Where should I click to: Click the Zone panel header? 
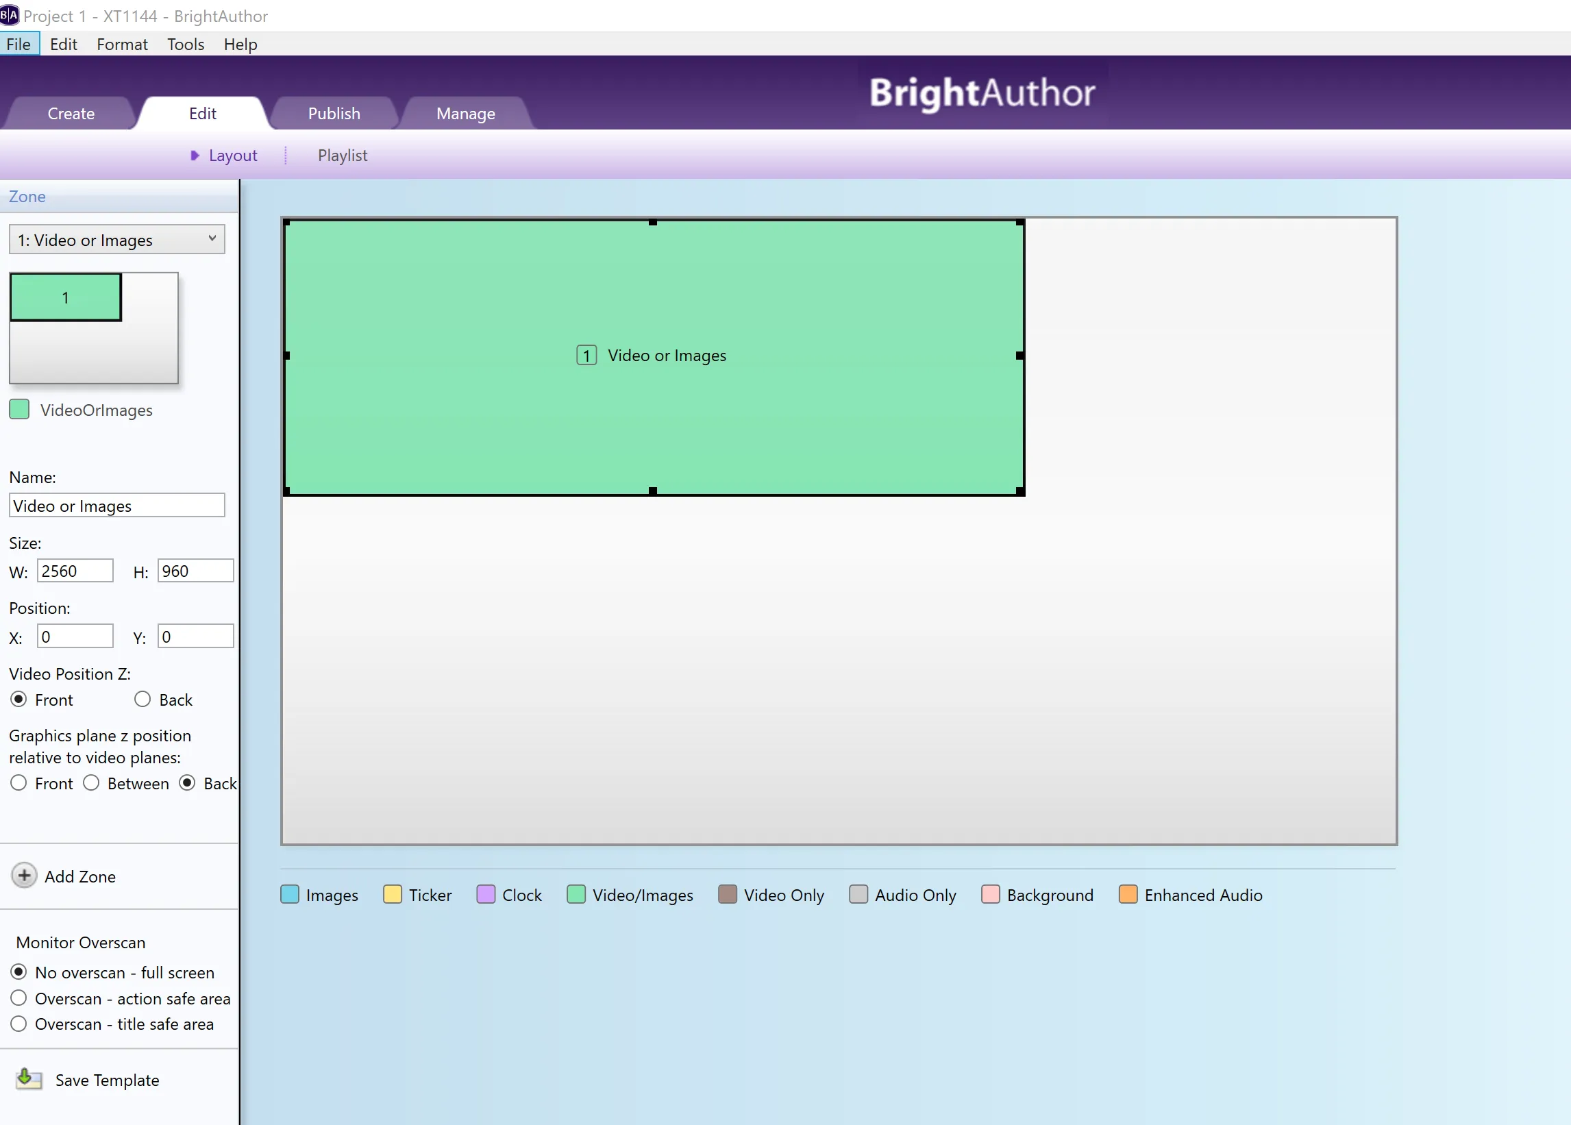tap(119, 197)
